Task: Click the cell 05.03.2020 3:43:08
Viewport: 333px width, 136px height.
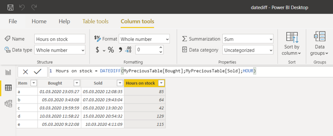Action: [x=59, y=100]
